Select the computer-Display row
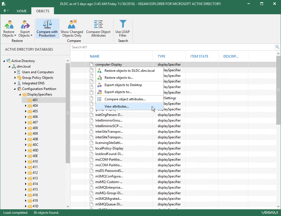The width and height of the screenshot is (281, 216). click(x=173, y=65)
